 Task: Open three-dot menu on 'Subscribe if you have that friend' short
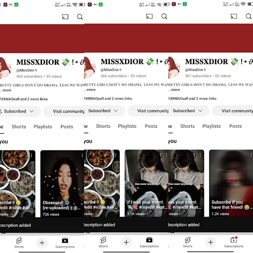click(251, 155)
